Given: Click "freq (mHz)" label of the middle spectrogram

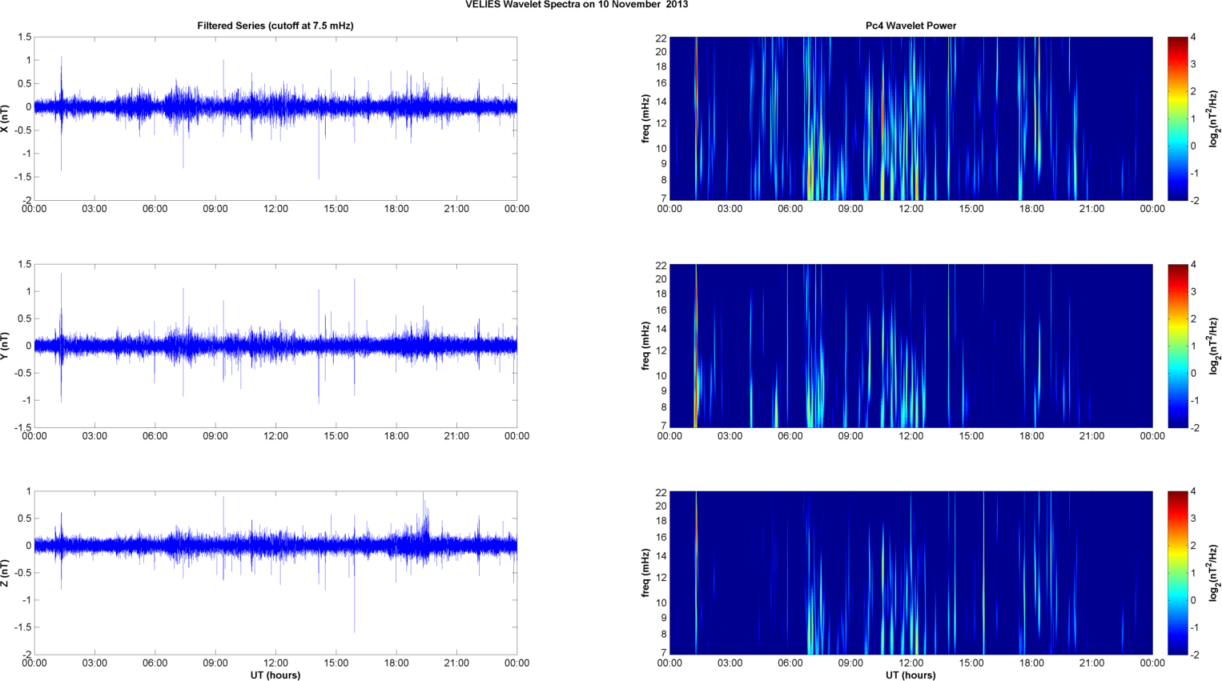Looking at the screenshot, I should tap(645, 346).
